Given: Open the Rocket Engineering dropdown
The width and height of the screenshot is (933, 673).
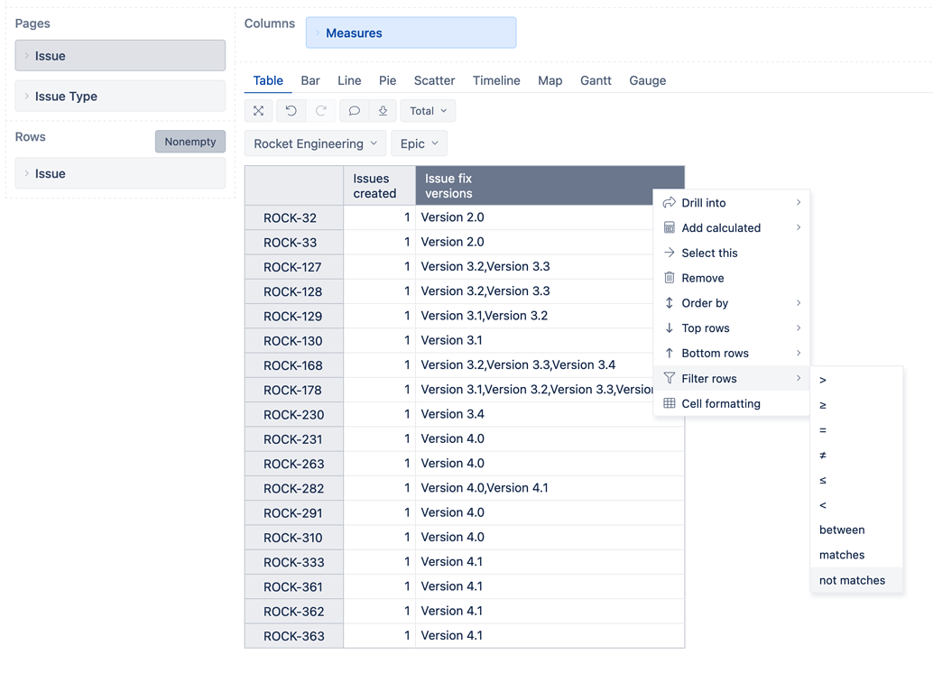Looking at the screenshot, I should [x=314, y=143].
